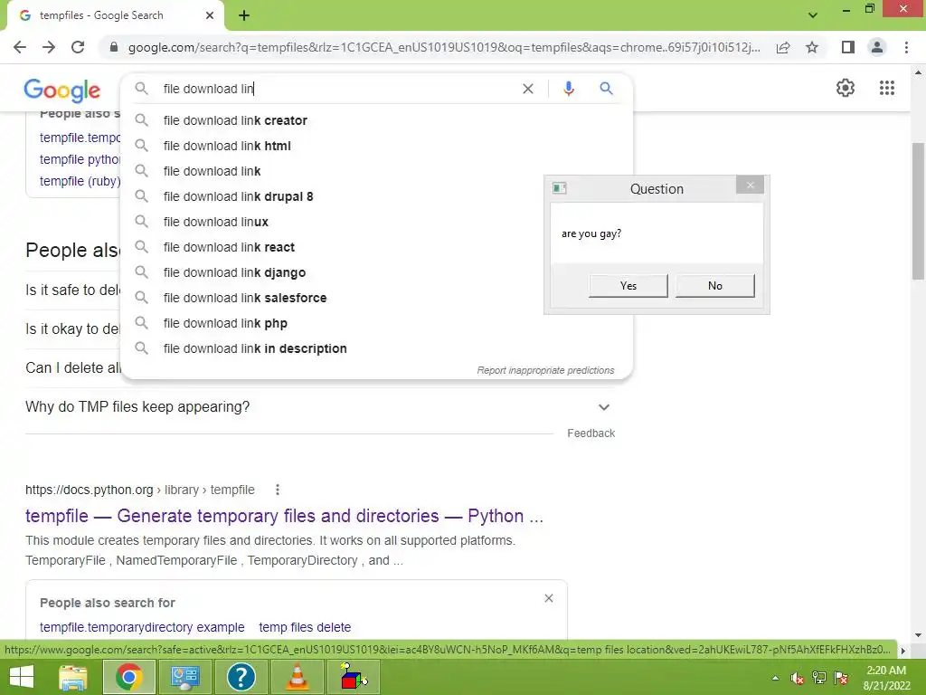
Task: Open the share this page icon
Action: pos(783,47)
